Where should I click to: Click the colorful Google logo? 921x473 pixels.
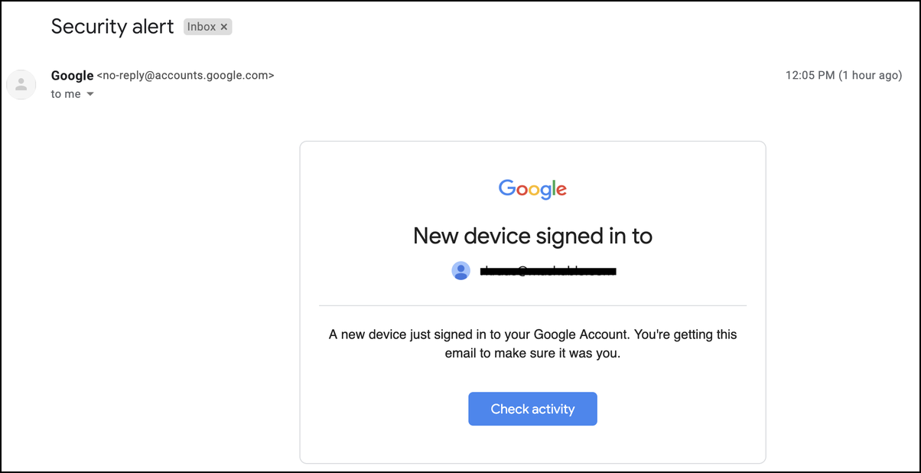(x=532, y=189)
